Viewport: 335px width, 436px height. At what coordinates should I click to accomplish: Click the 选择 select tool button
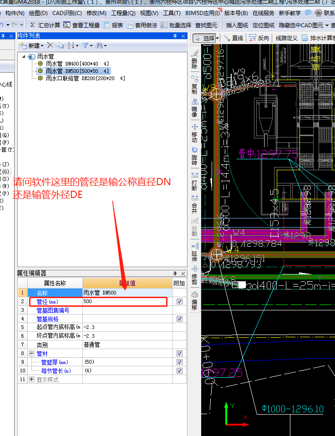click(204, 38)
